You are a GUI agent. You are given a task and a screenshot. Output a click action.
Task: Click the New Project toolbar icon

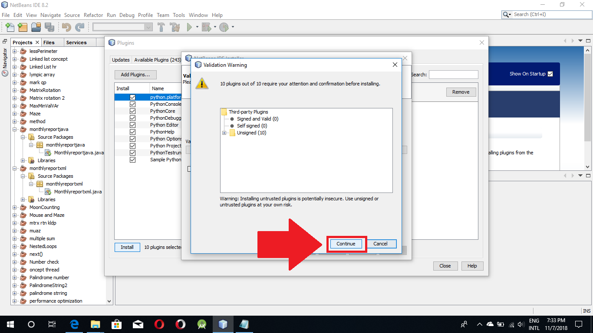click(x=23, y=27)
